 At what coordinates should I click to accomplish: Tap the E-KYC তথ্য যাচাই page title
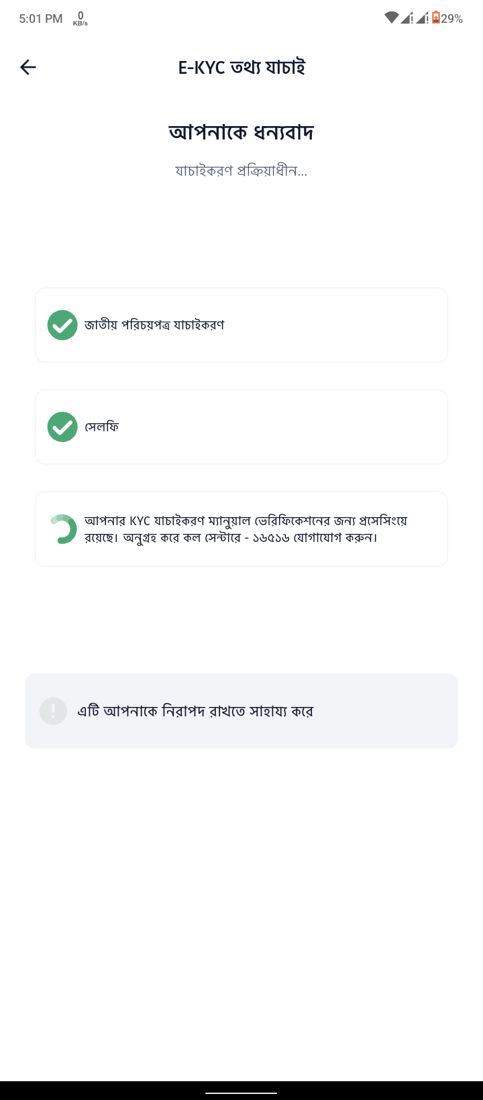tap(241, 67)
